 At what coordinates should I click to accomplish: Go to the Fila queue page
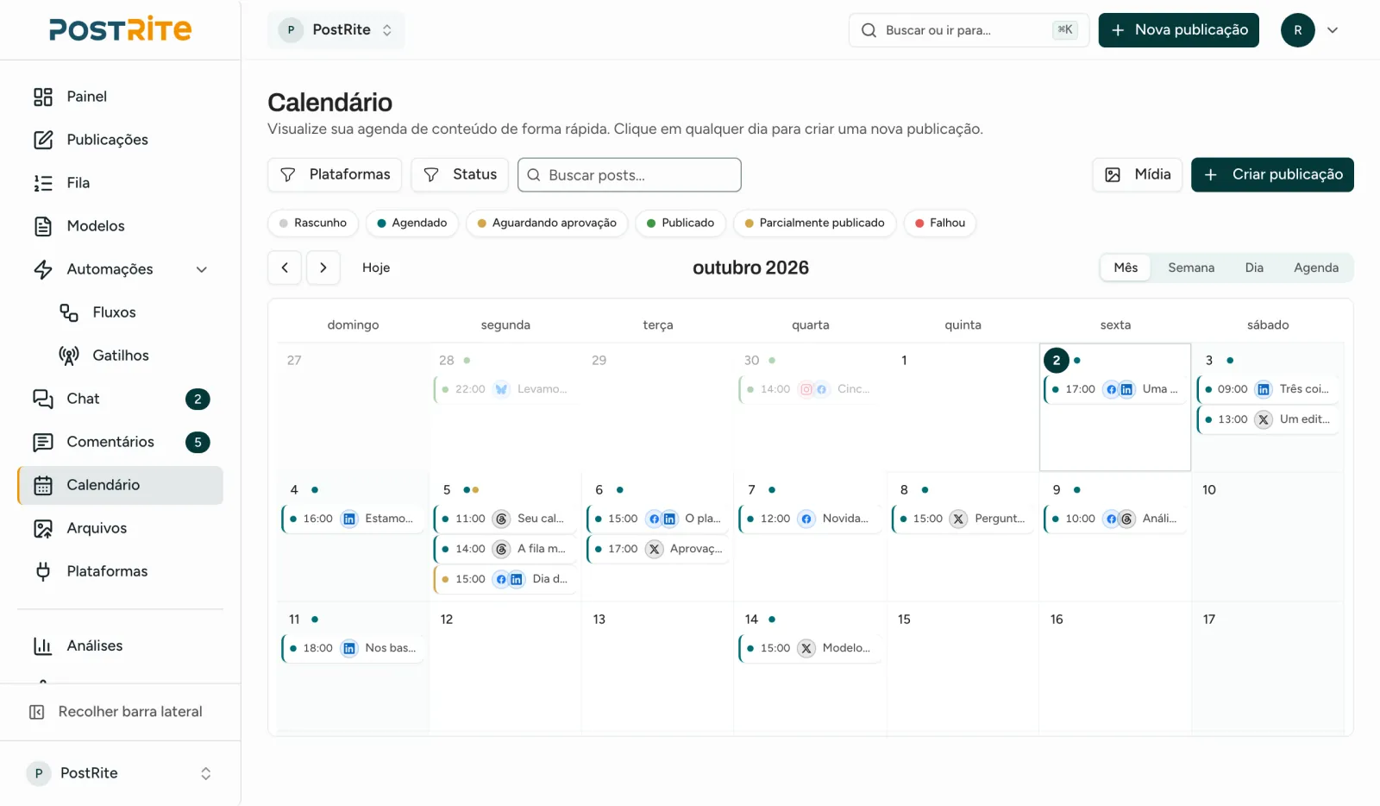[x=120, y=183]
